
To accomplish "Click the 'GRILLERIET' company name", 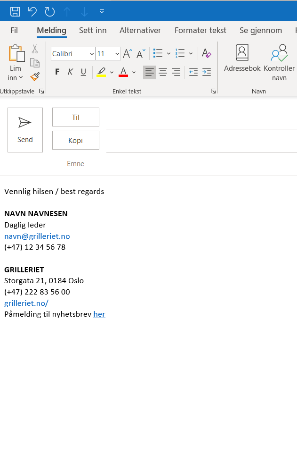I will point(24,270).
